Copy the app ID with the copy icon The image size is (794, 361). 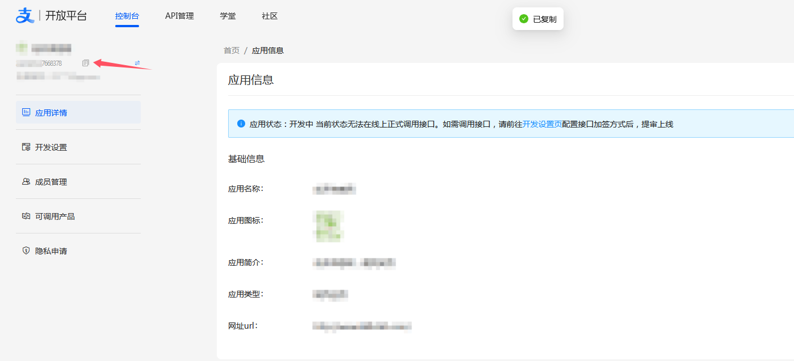86,63
